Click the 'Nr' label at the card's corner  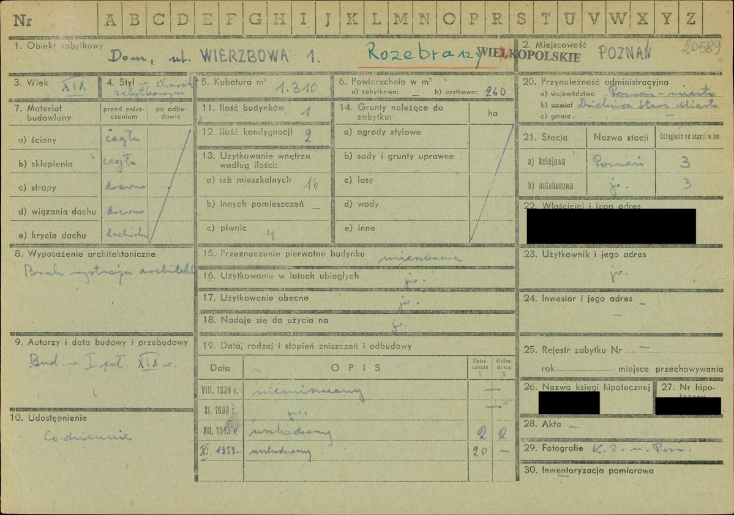[23, 21]
